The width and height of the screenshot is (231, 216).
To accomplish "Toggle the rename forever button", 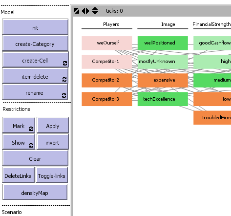I will point(35,92).
